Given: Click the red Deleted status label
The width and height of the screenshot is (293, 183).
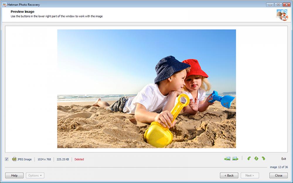Looking at the screenshot, I should click(79, 159).
